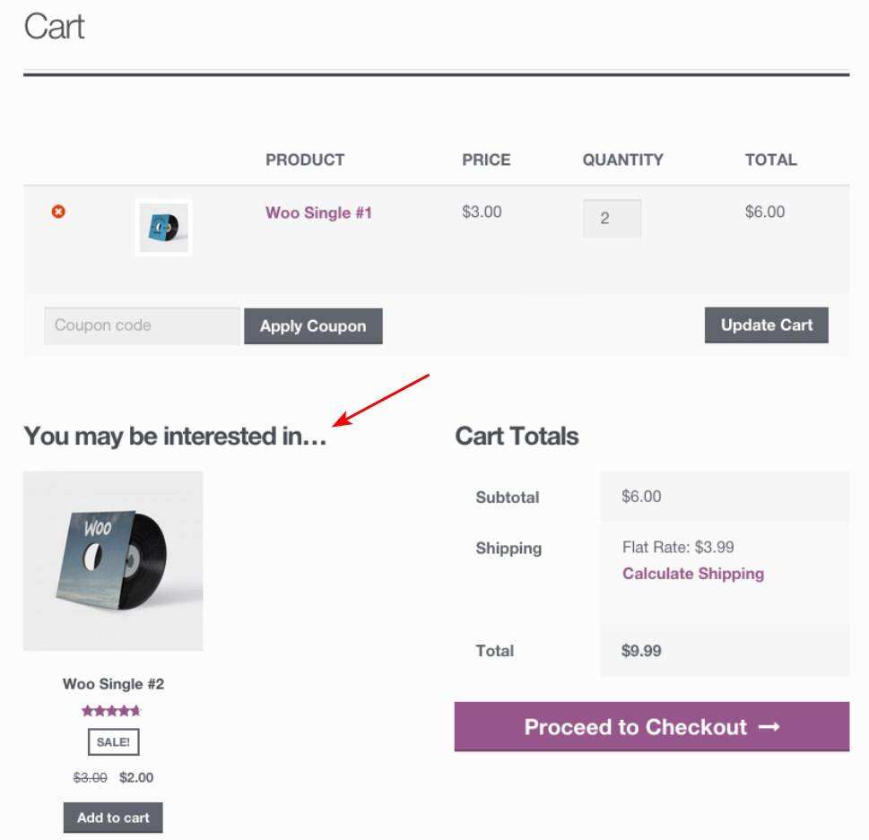Click the $9.99 order total value
Screen dimensions: 869x840
click(x=641, y=651)
